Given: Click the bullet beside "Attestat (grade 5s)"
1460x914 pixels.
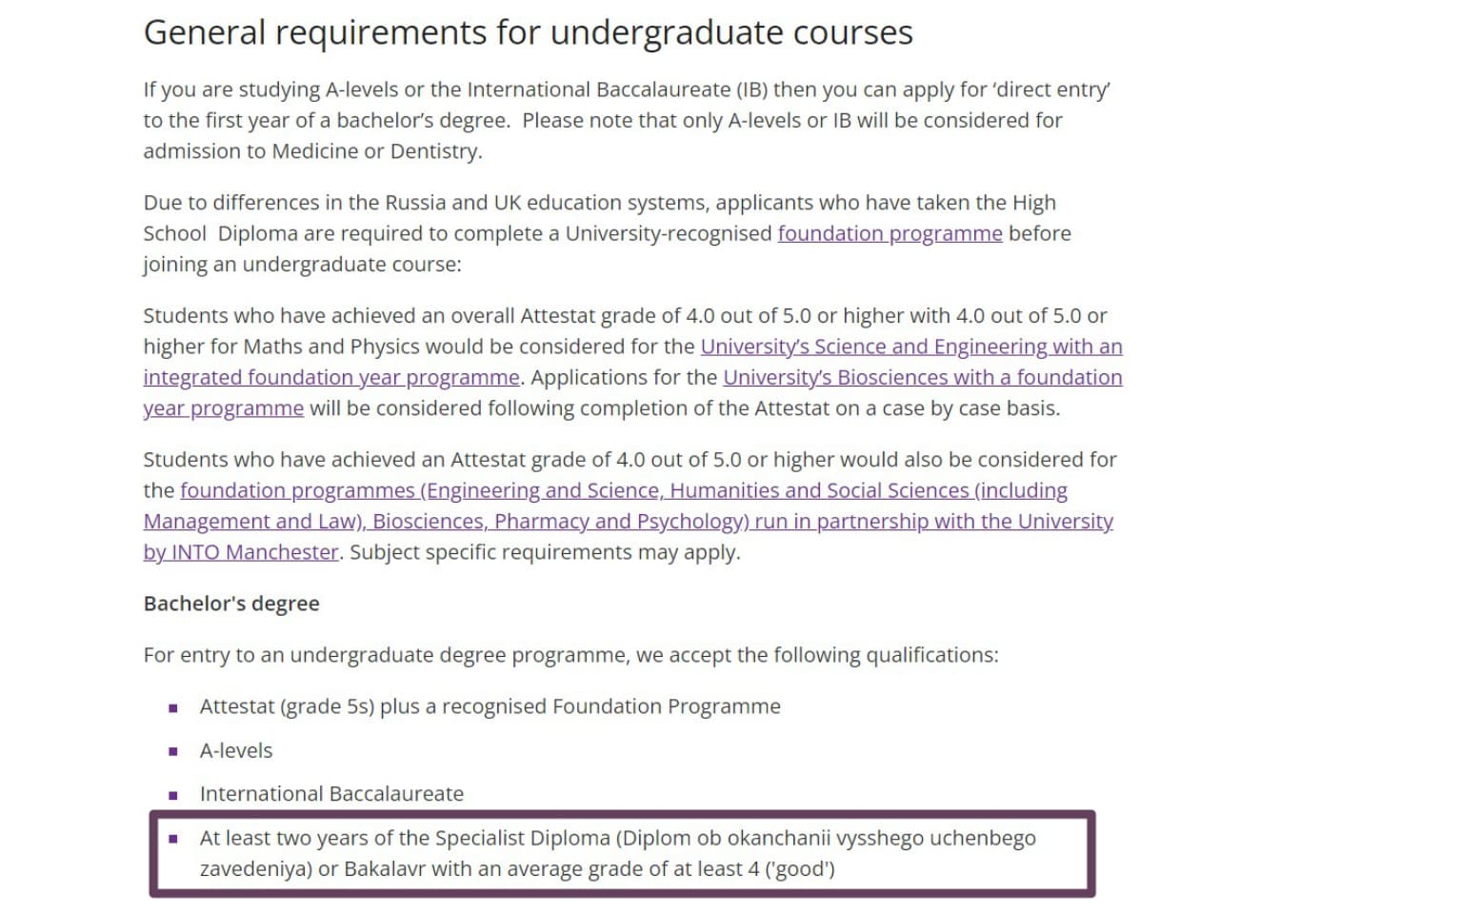Looking at the screenshot, I should [172, 707].
